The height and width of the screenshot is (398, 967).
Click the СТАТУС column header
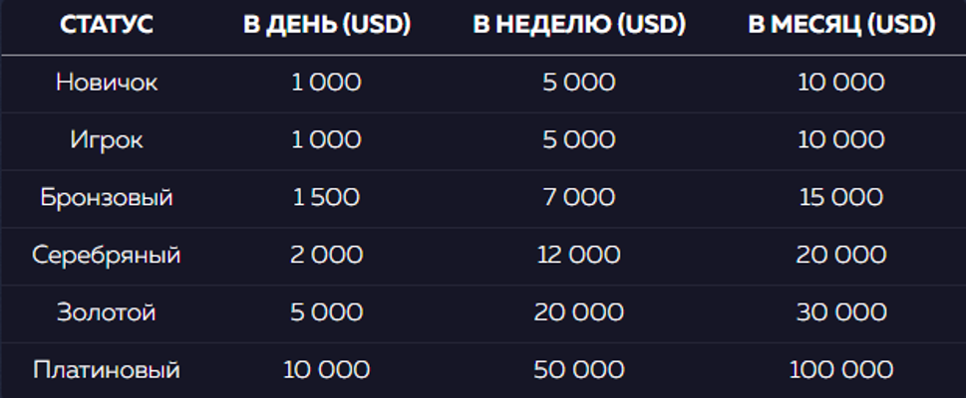107,25
